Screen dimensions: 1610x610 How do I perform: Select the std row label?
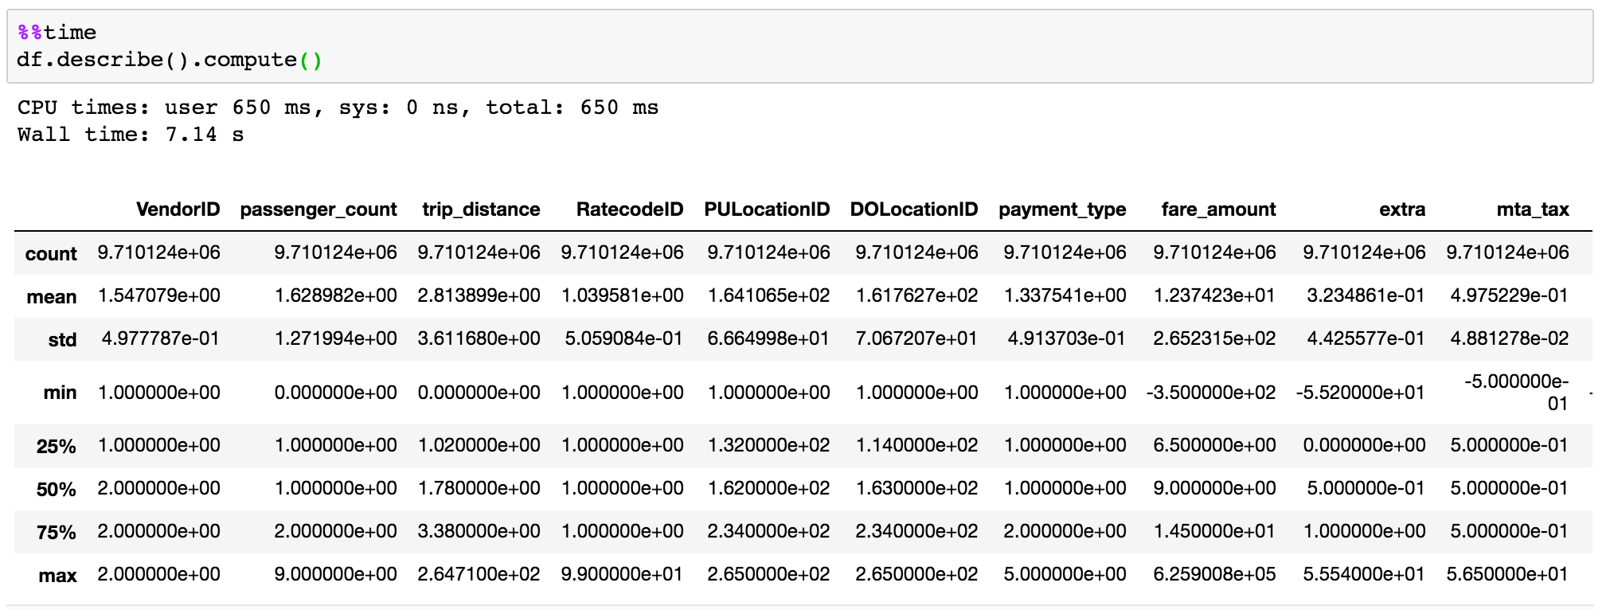(x=62, y=340)
